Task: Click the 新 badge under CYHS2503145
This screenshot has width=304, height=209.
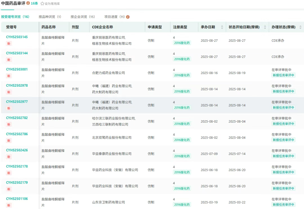Action: tap(9, 43)
